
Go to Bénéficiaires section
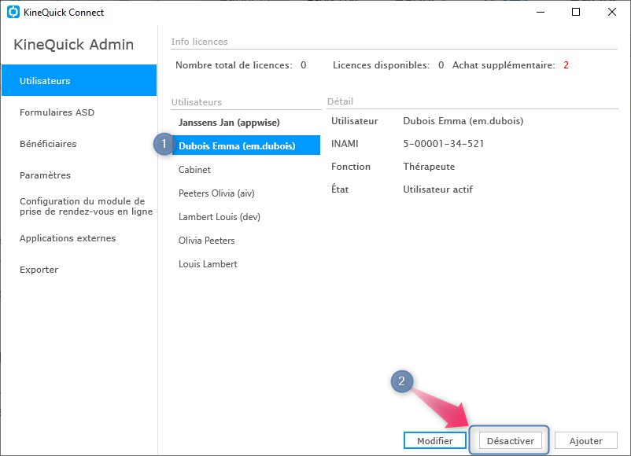48,144
